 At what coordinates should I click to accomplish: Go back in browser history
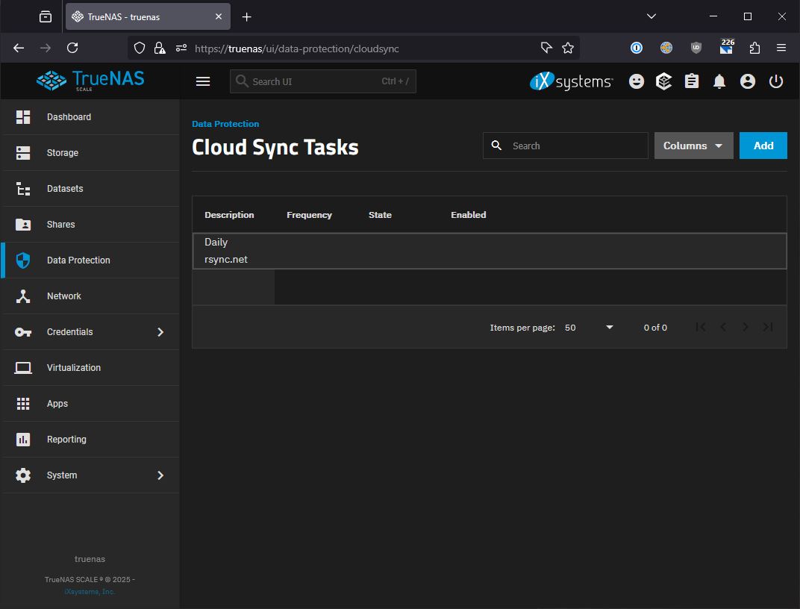19,48
